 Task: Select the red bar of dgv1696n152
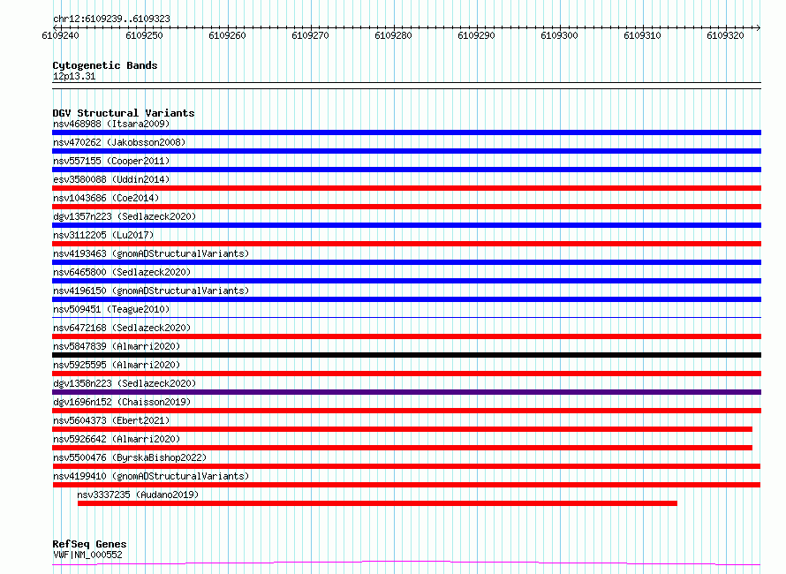[x=406, y=411]
